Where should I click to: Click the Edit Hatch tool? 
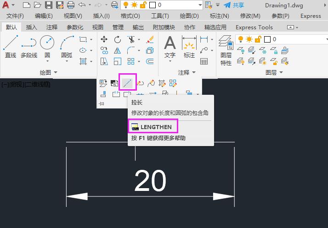[x=162, y=83]
